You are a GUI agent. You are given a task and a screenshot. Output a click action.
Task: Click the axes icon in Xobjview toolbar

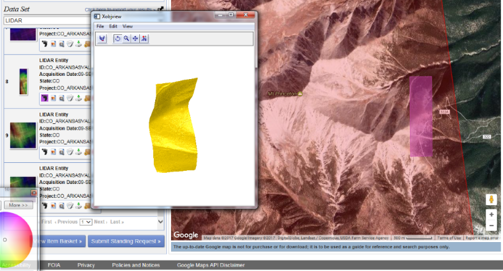click(102, 39)
